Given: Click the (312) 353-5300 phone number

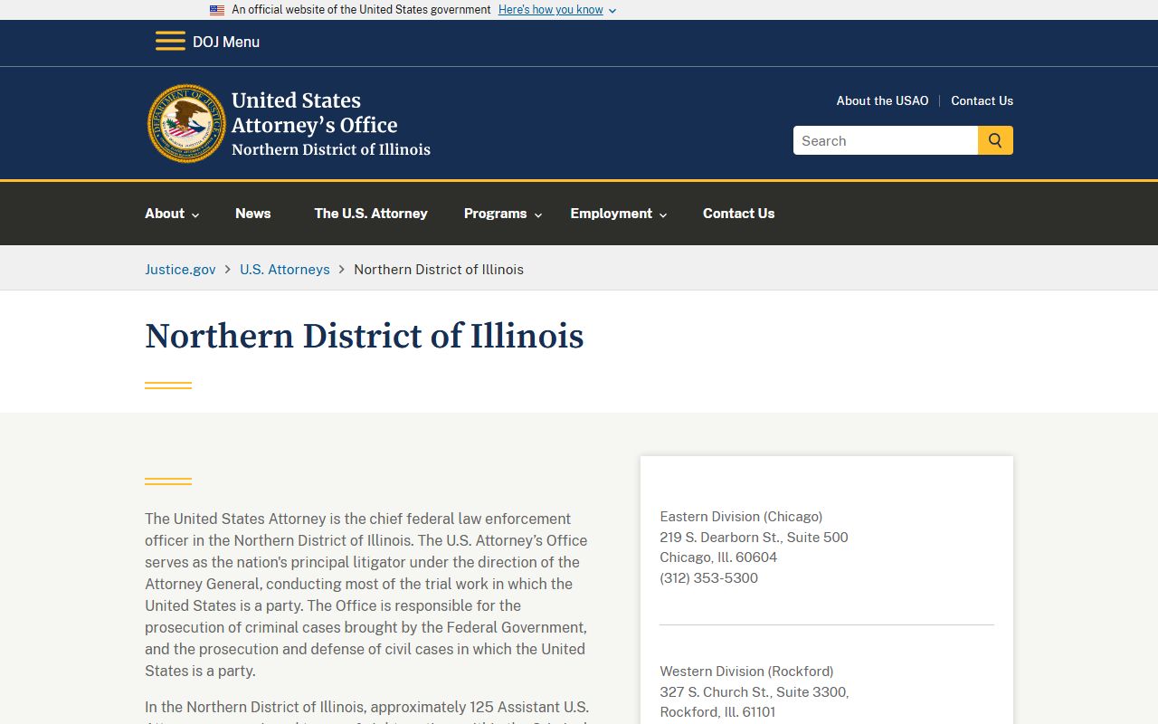Looking at the screenshot, I should pyautogui.click(x=709, y=578).
